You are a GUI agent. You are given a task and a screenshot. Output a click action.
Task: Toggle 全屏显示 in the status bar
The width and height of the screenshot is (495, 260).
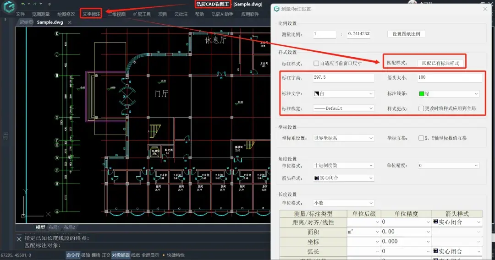(x=150, y=255)
